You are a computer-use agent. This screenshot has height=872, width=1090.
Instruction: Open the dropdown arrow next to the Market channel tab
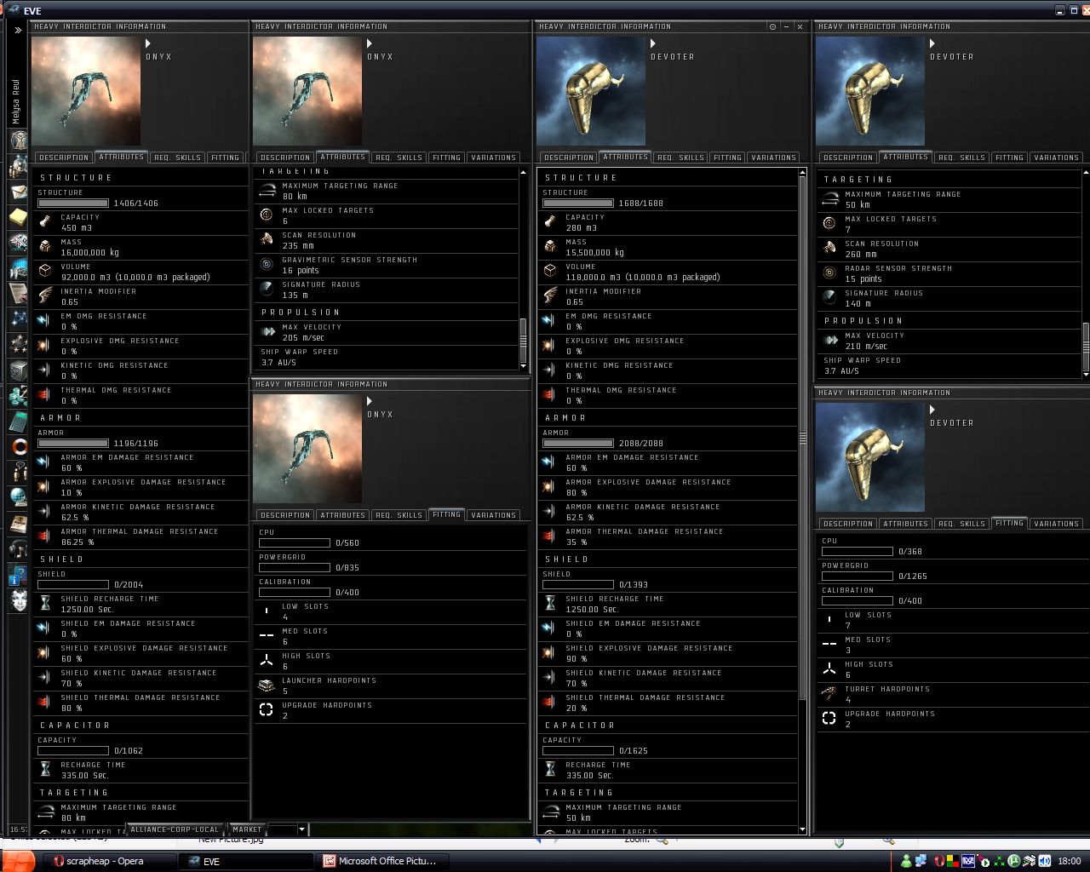[301, 829]
